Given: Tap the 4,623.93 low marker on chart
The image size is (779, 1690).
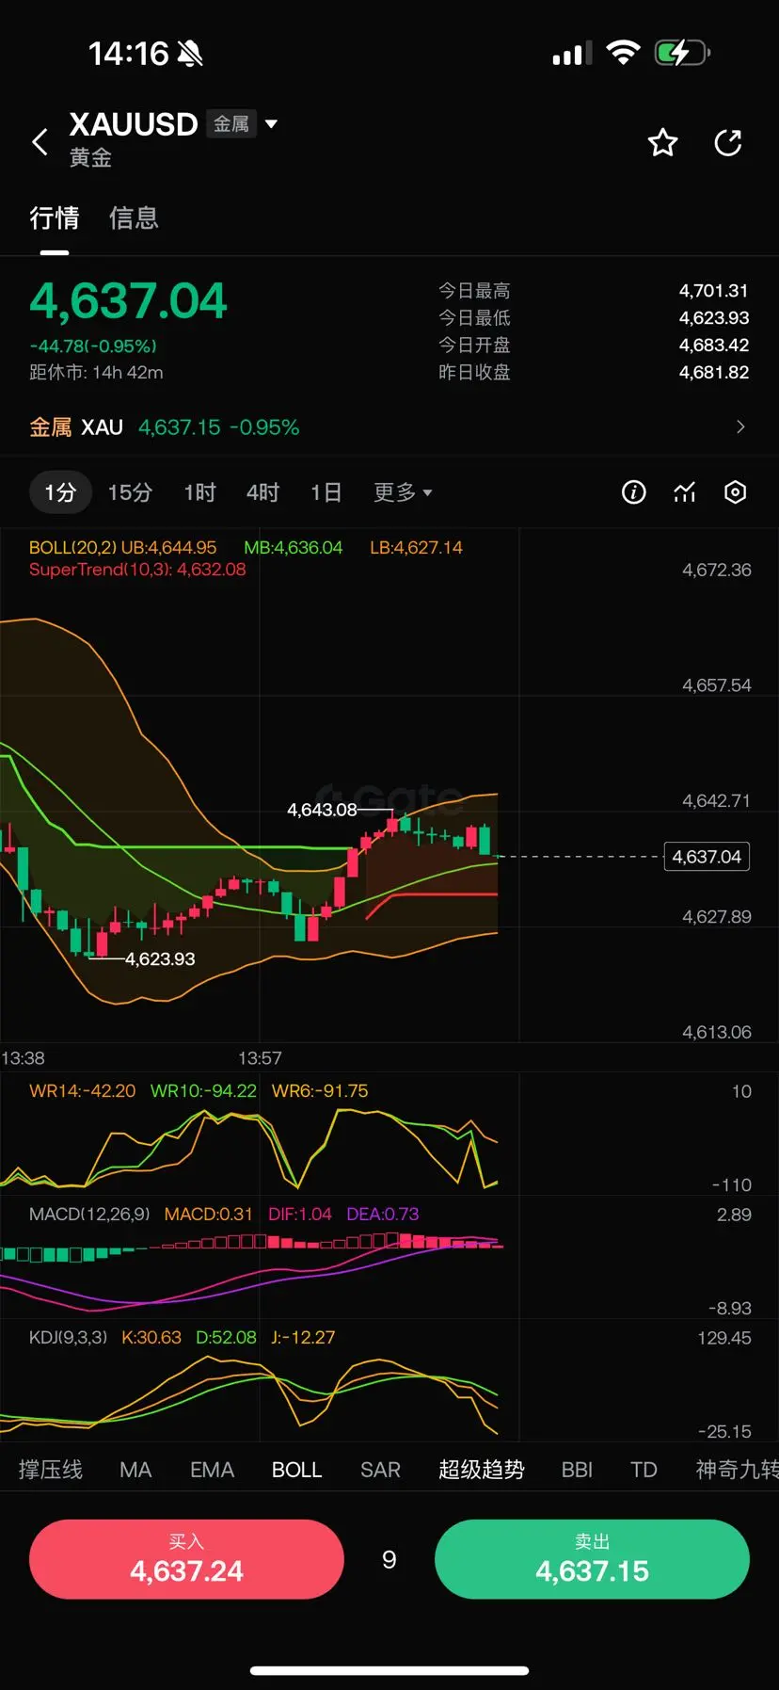Looking at the screenshot, I should [160, 958].
